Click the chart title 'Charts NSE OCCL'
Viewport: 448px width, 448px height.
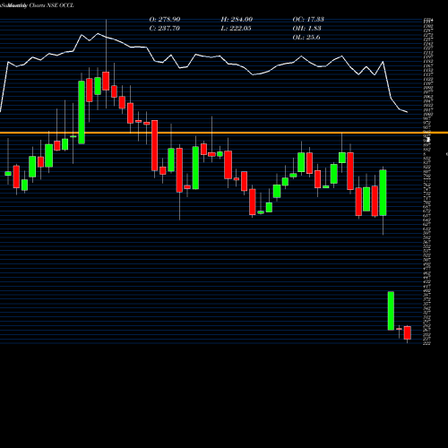click(51, 5)
